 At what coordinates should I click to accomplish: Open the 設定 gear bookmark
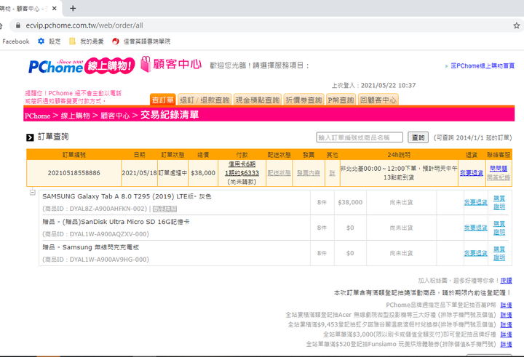[x=49, y=41]
